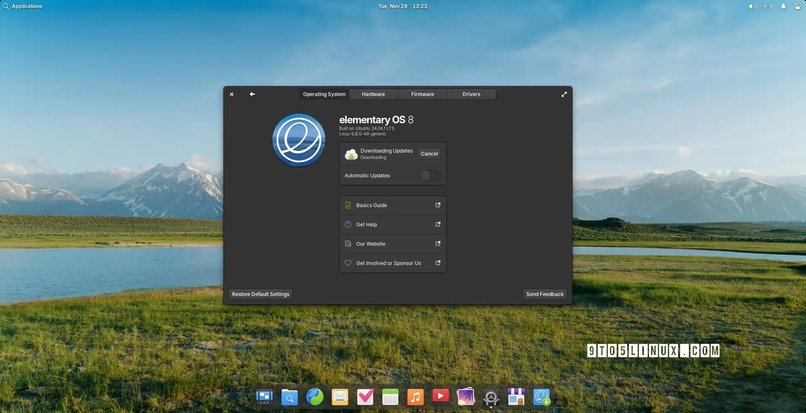Open Get Involved or Sponsor Us
The image size is (806, 413).
393,263
